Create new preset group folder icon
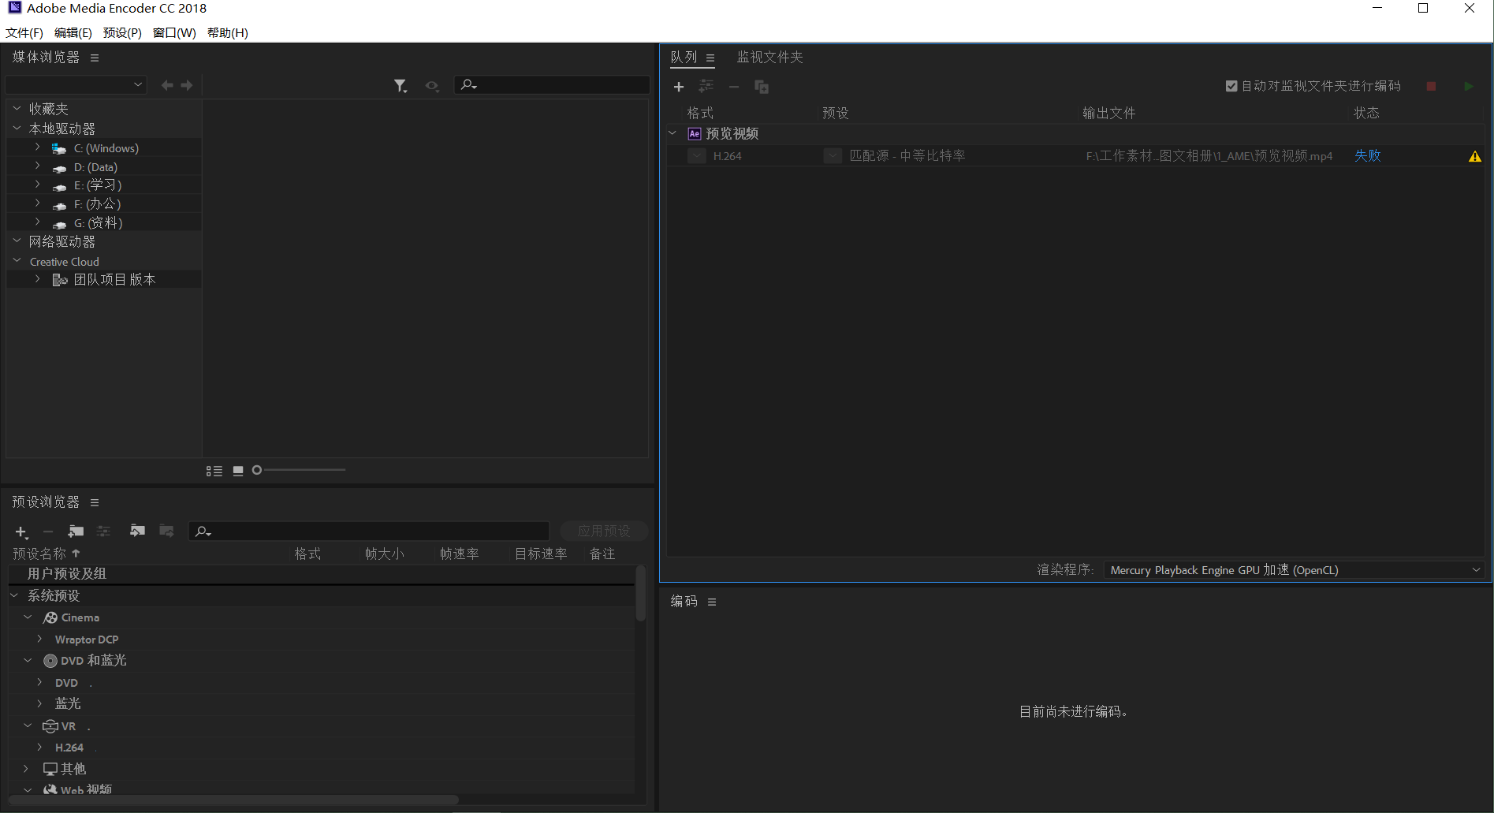Viewport: 1494px width, 813px height. tap(76, 531)
